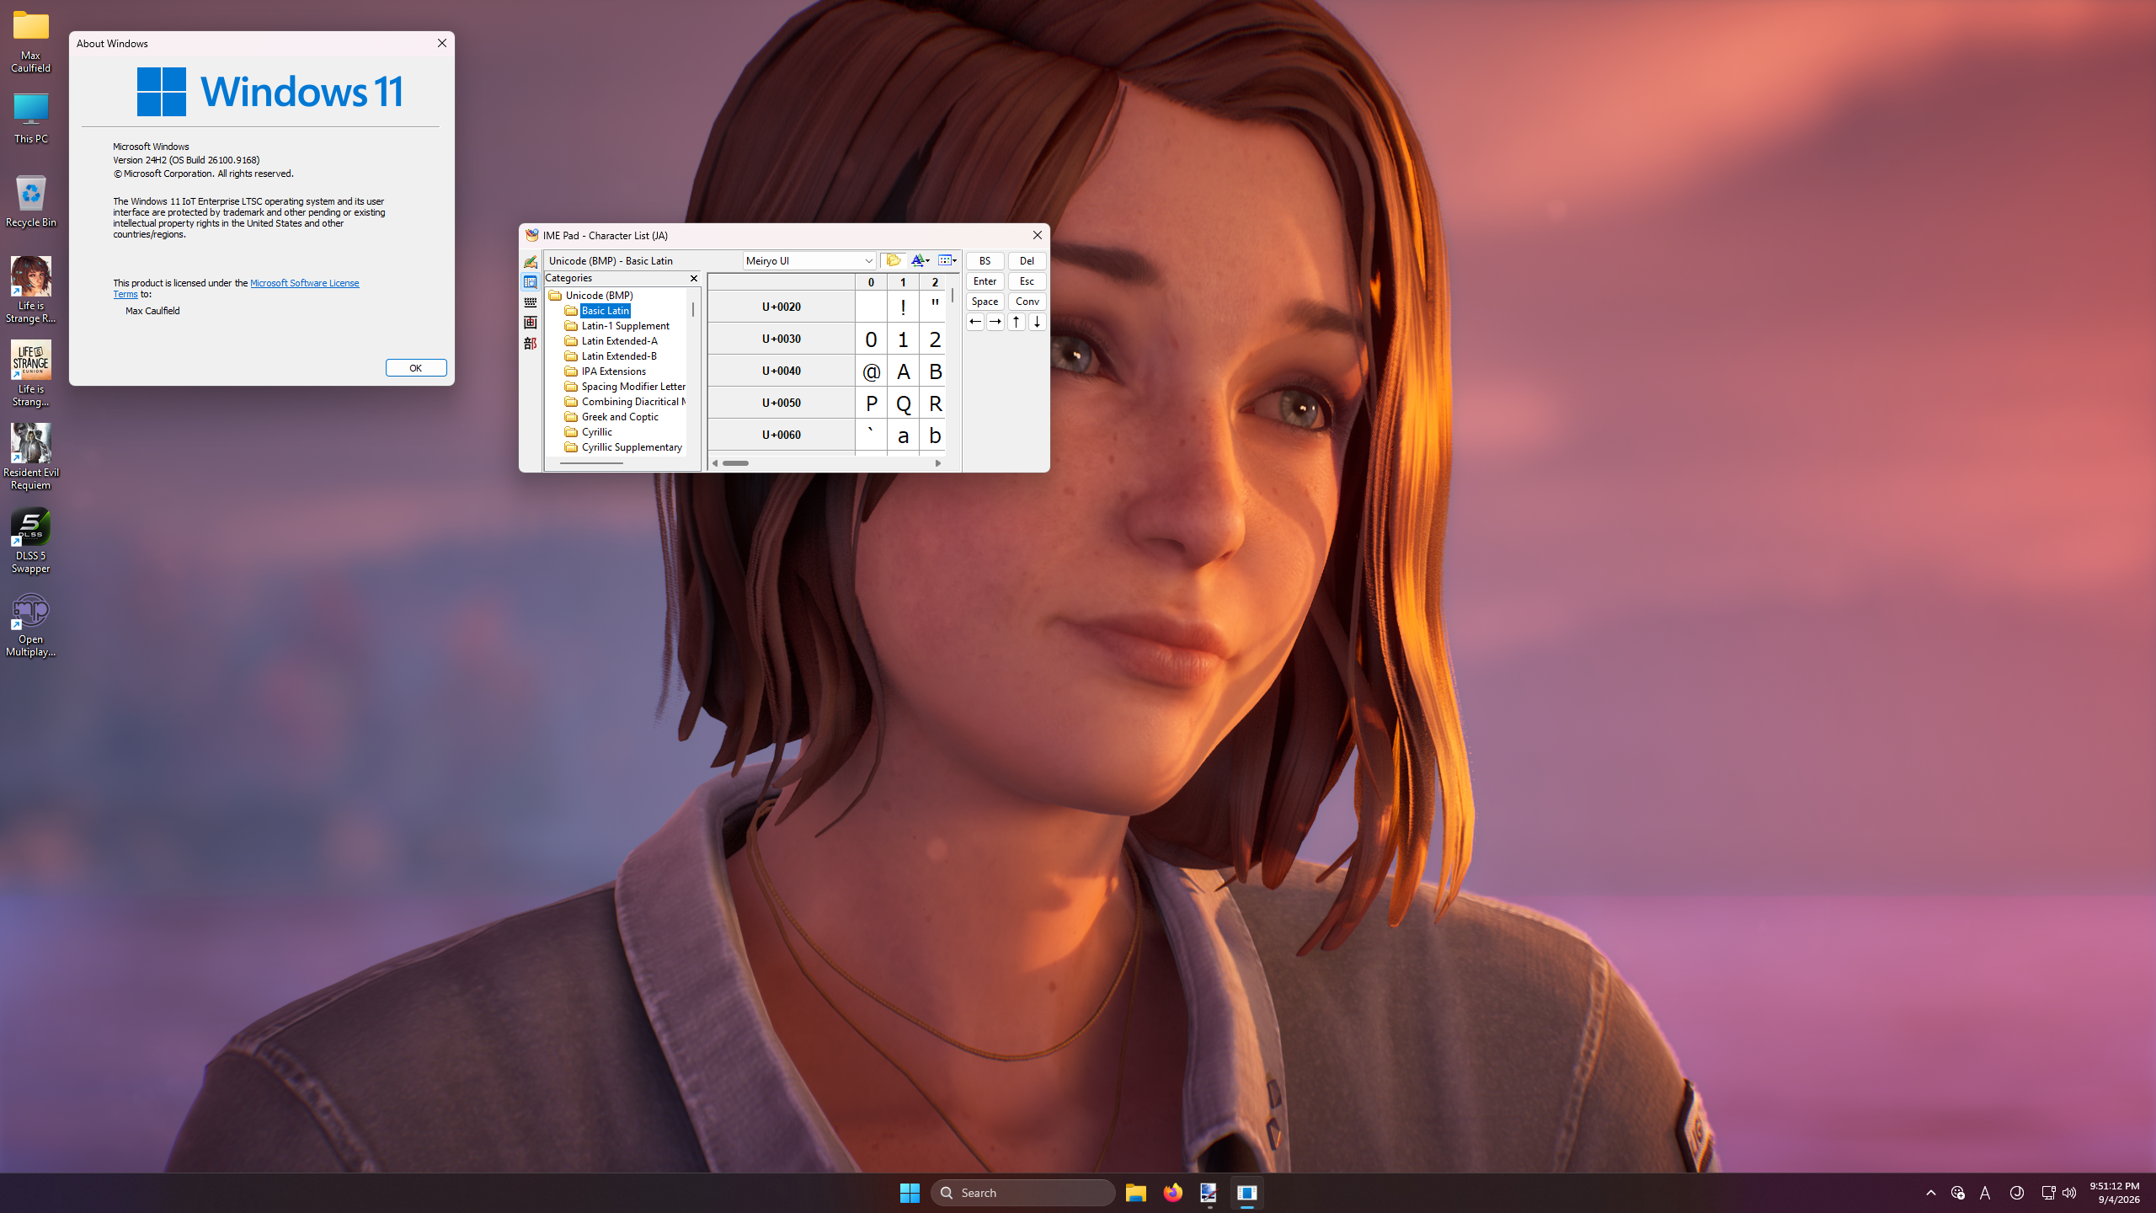Select the Resident Evil Requiem shortcut

(x=30, y=457)
